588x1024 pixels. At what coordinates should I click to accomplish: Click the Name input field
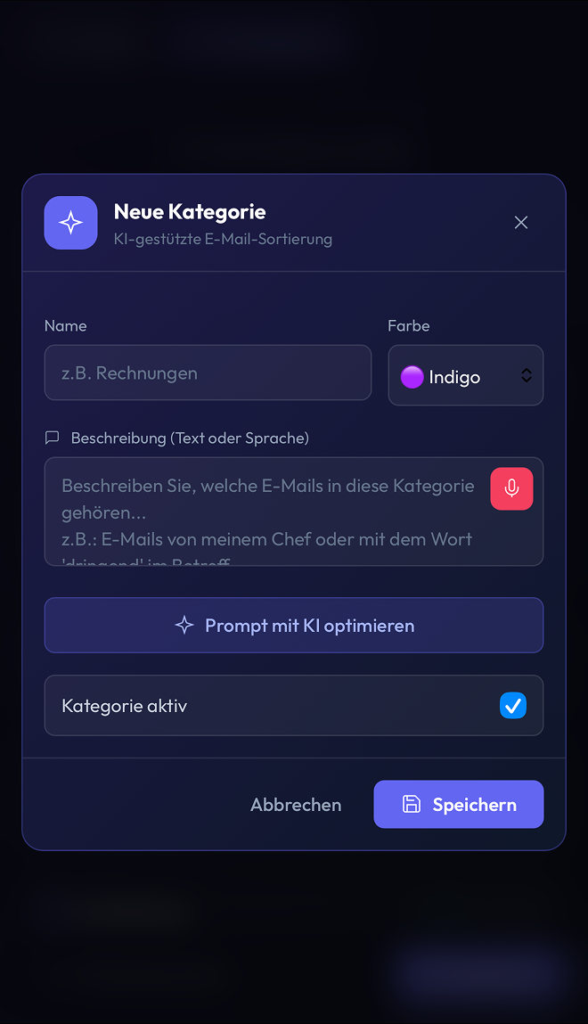(x=208, y=373)
